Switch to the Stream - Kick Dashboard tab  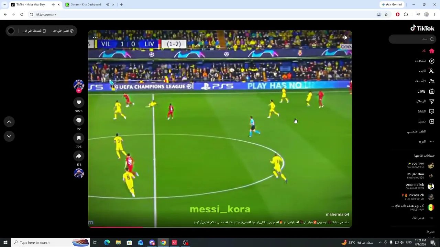click(x=86, y=4)
